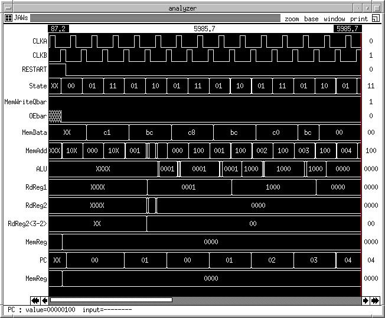Screen dimensions: 385x318
Task: Select the MemWriteQbar signal label
Action: point(25,102)
